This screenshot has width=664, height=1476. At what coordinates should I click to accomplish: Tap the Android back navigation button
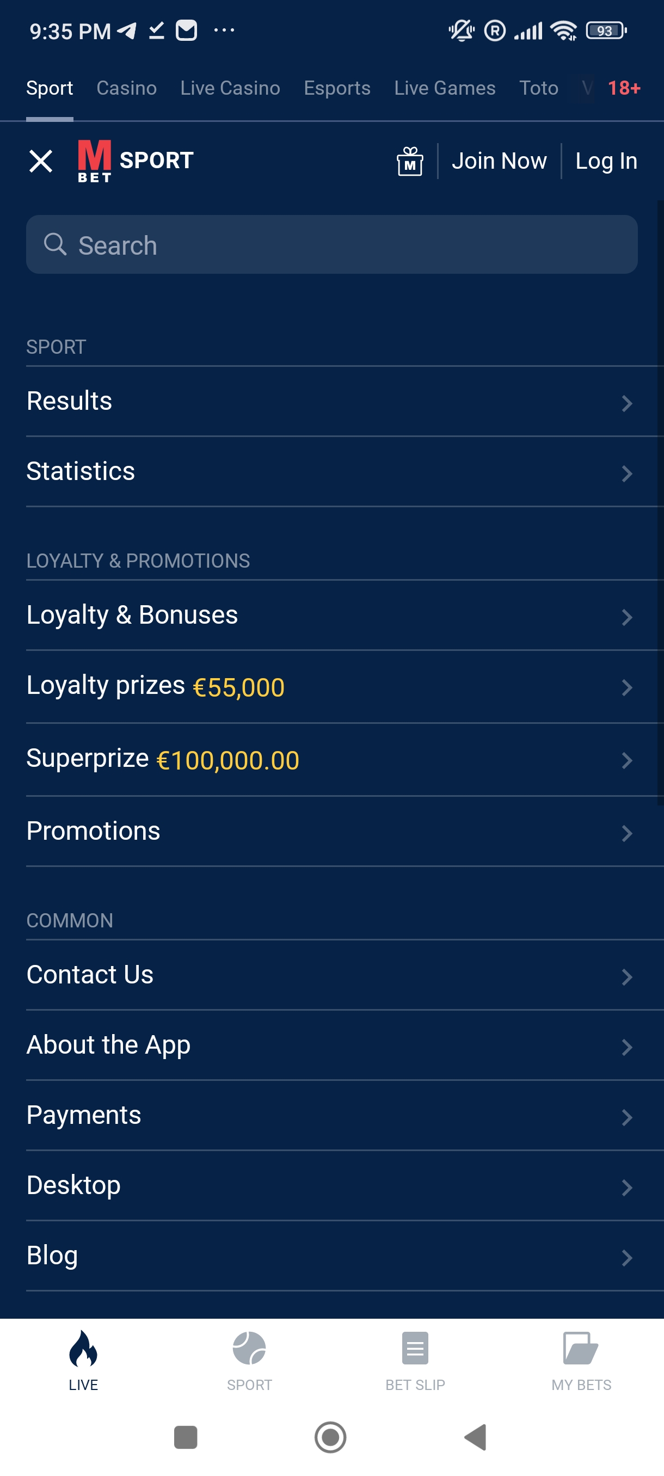pyautogui.click(x=476, y=1437)
